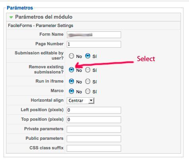Open the Horizontal align dropdown arrow
Screen dimensions: 189x166
pos(91,100)
